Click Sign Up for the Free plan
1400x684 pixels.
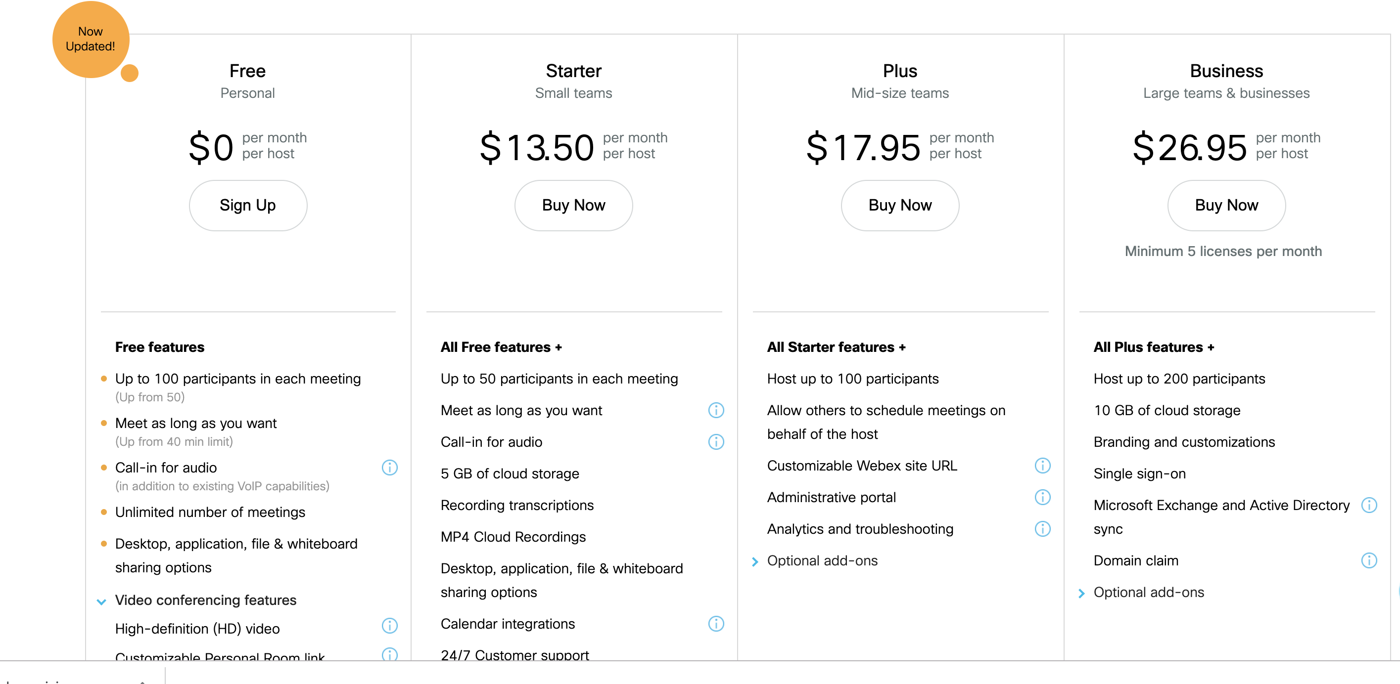click(x=248, y=205)
